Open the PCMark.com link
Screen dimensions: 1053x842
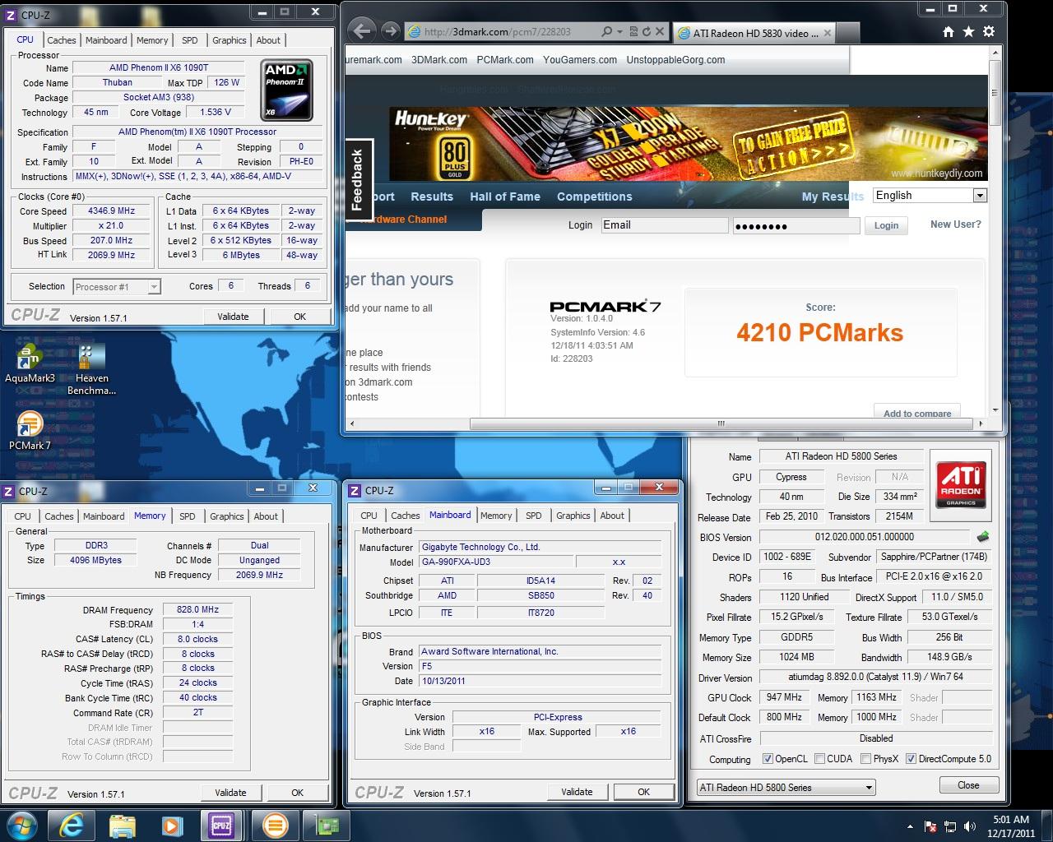(x=505, y=60)
